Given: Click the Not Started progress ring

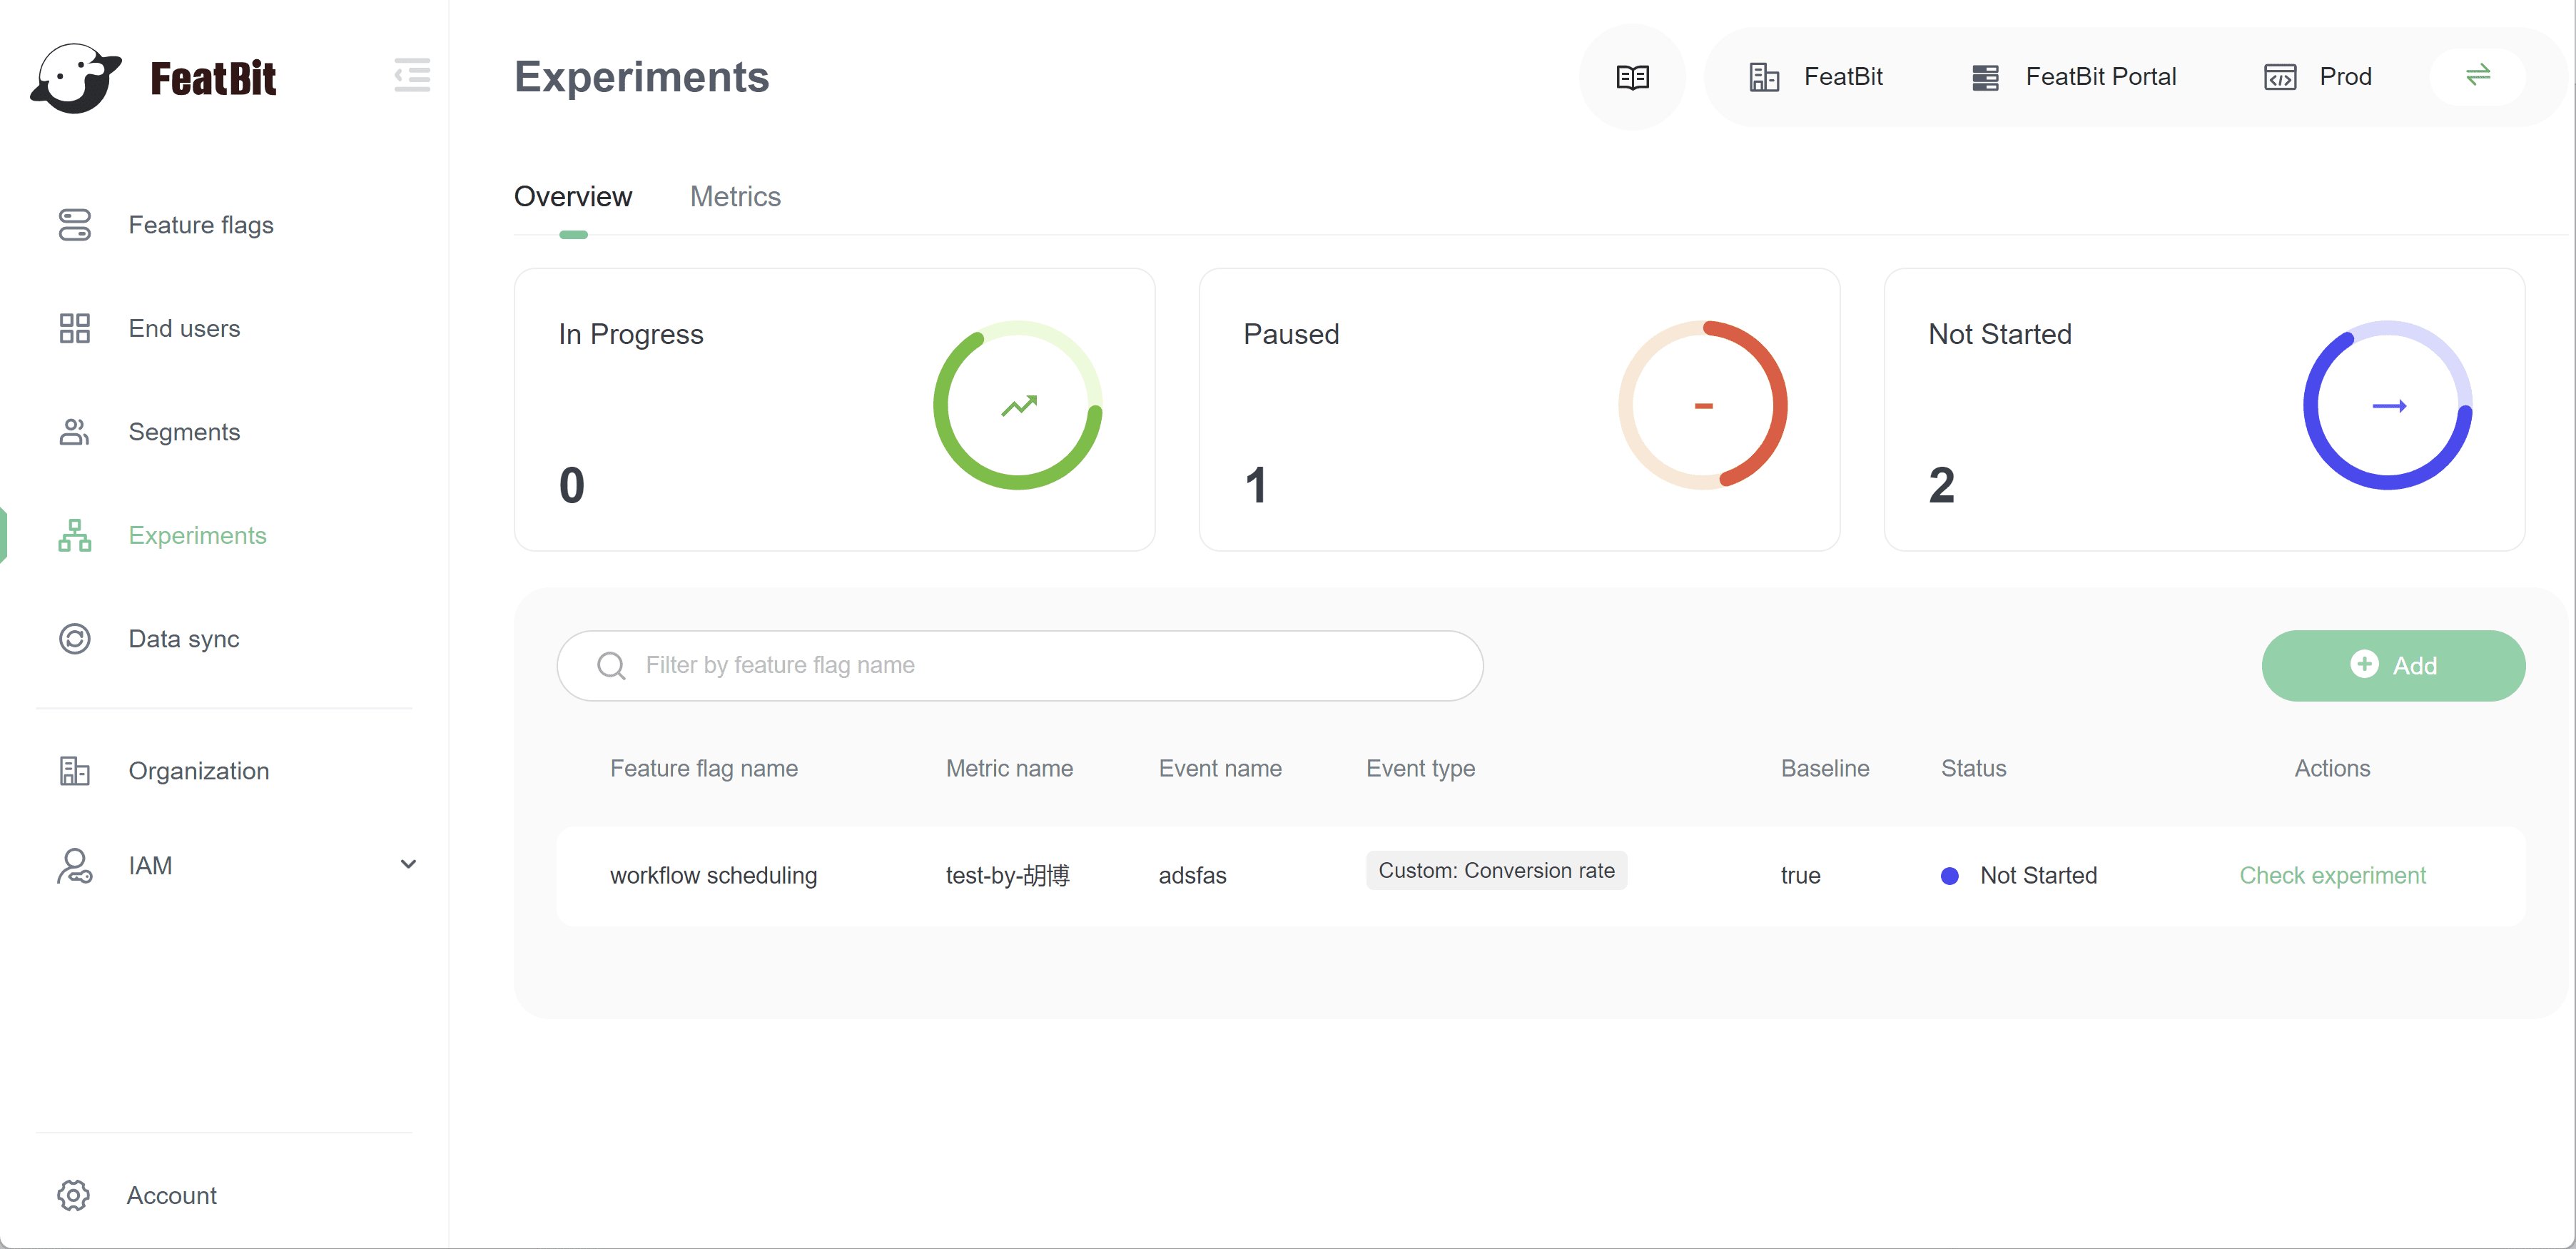Looking at the screenshot, I should [x=2387, y=405].
